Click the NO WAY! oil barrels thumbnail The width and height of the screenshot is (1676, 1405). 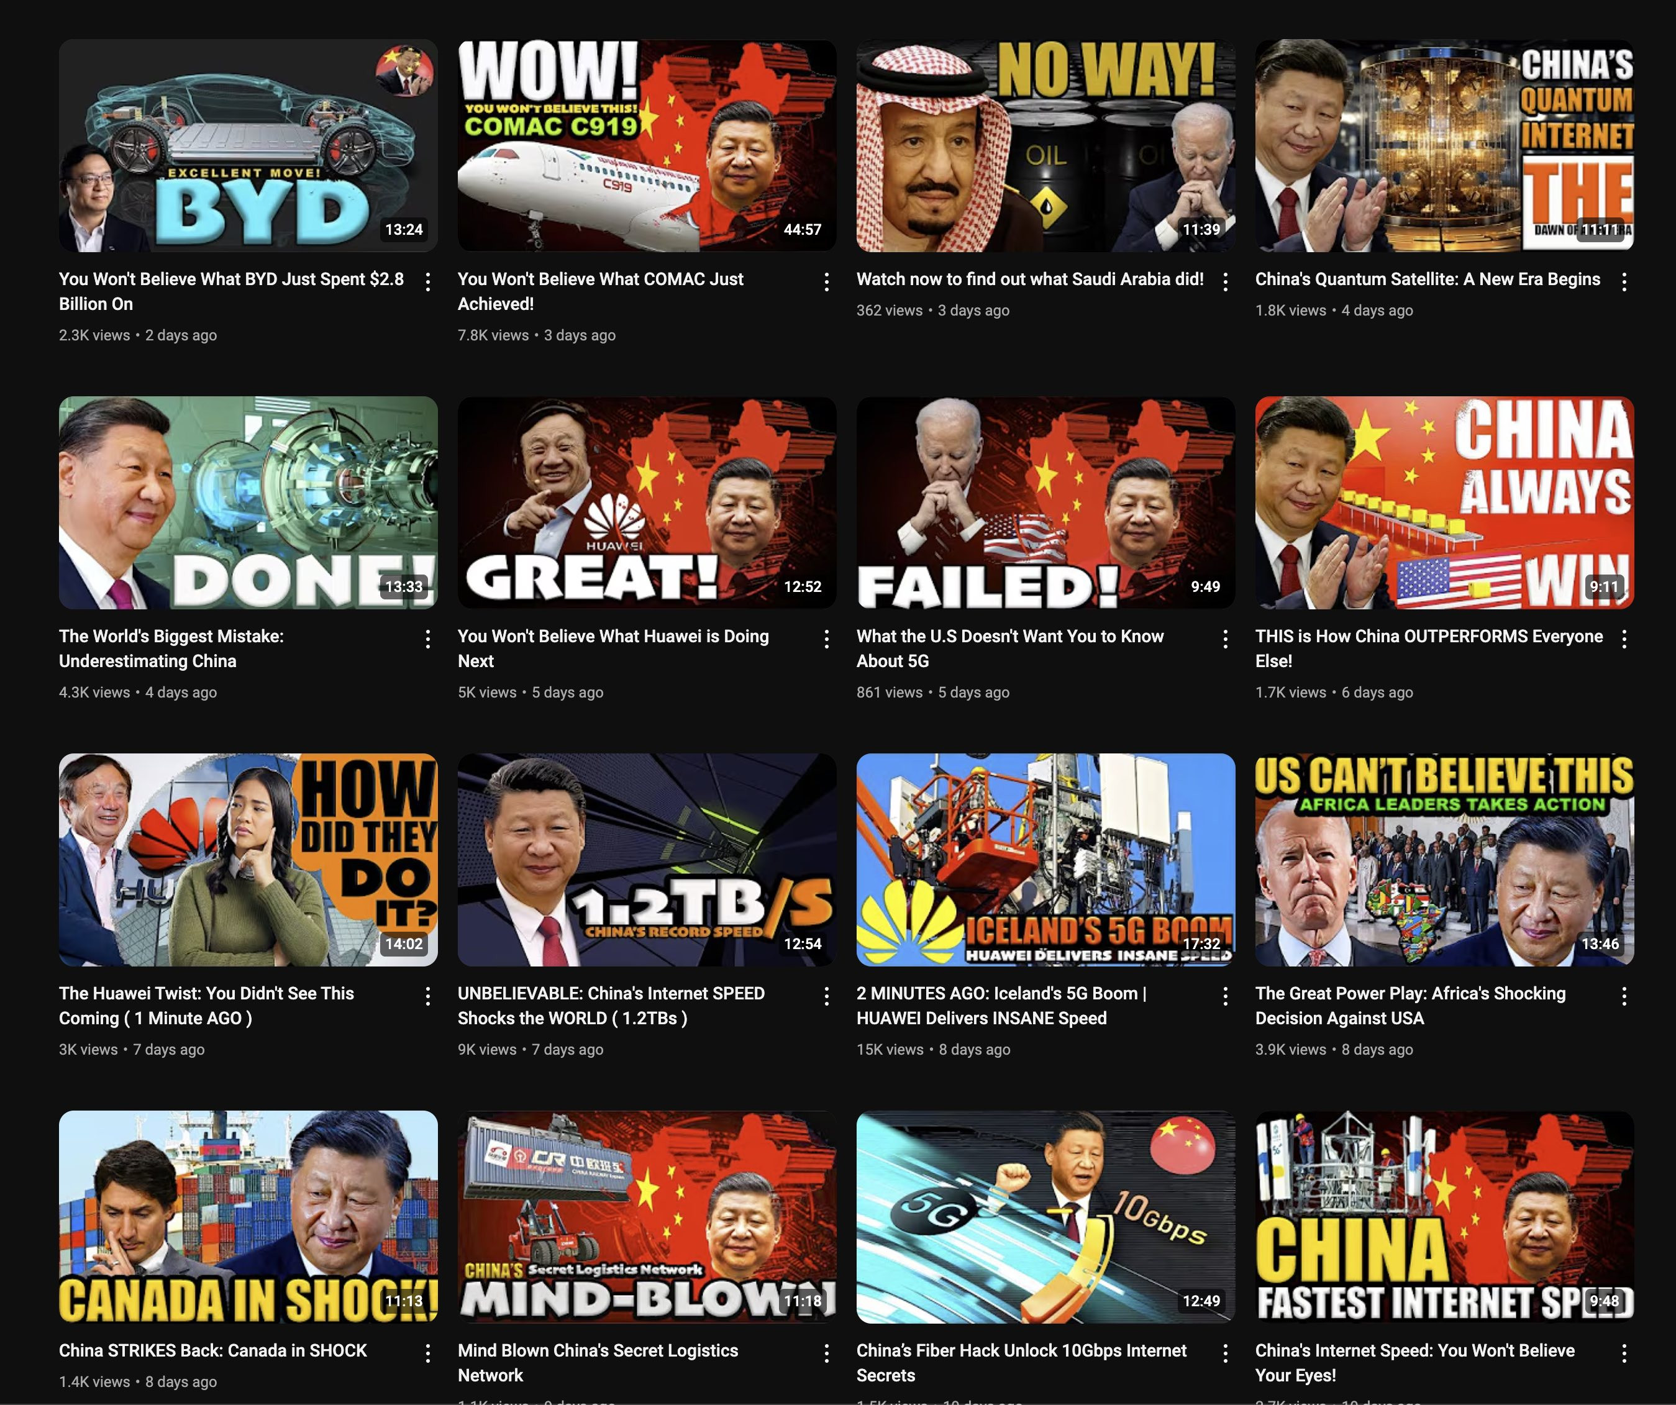pyautogui.click(x=1045, y=145)
